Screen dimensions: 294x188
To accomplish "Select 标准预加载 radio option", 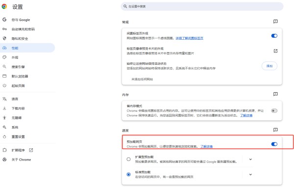I will pyautogui.click(x=128, y=174).
